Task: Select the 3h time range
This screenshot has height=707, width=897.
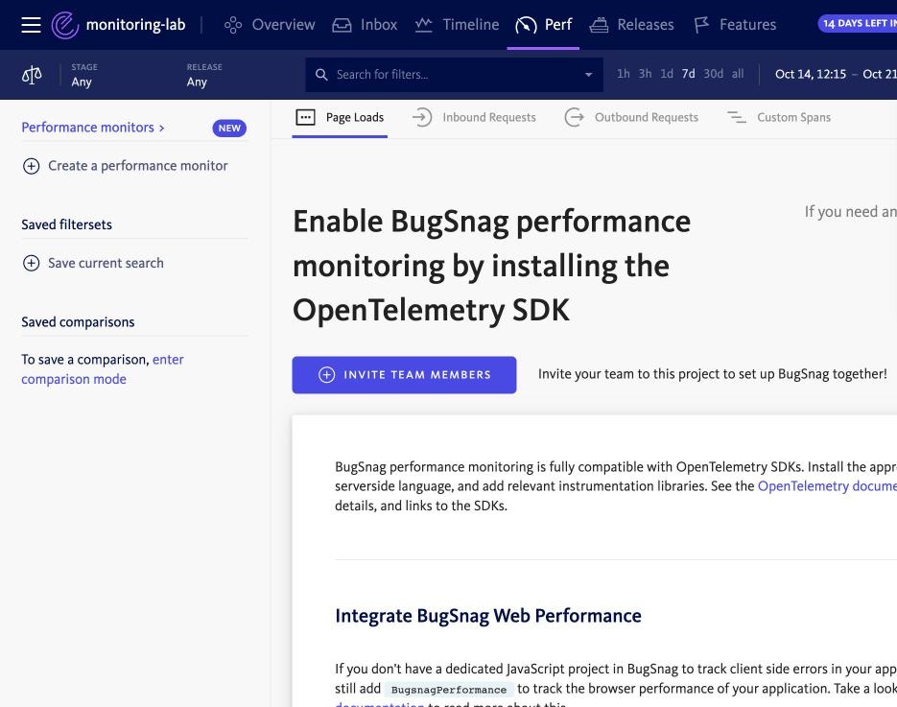Action: pyautogui.click(x=645, y=74)
